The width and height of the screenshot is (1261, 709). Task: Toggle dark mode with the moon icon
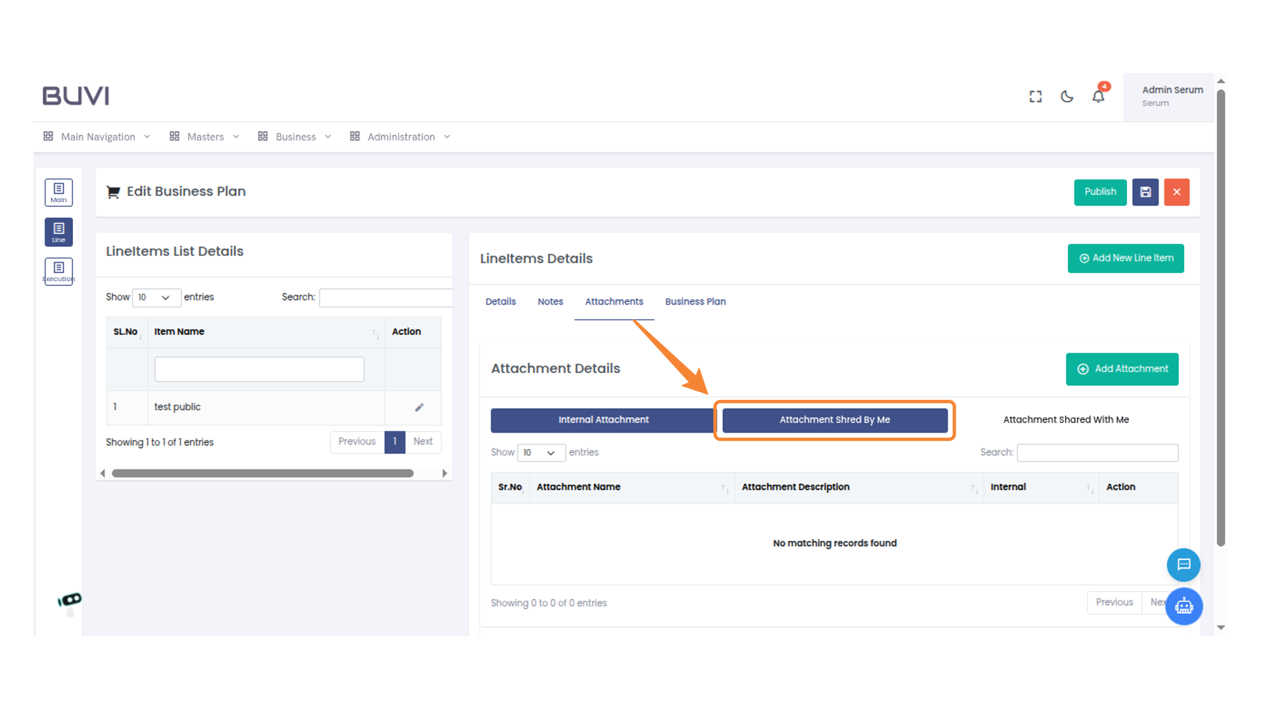click(1066, 96)
